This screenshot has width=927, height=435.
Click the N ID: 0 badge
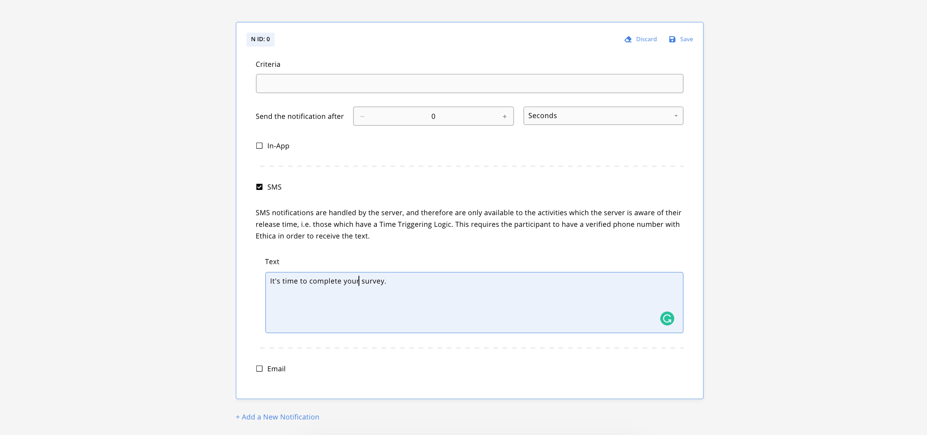[260, 39]
